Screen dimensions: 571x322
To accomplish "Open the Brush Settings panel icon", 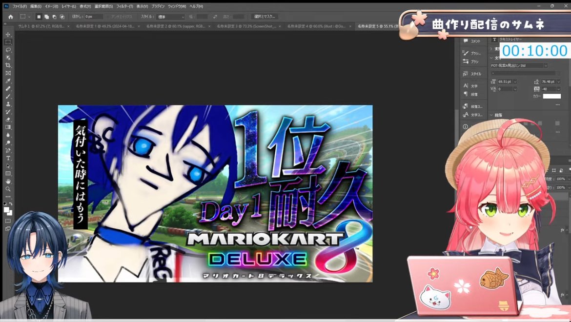I will (466, 53).
